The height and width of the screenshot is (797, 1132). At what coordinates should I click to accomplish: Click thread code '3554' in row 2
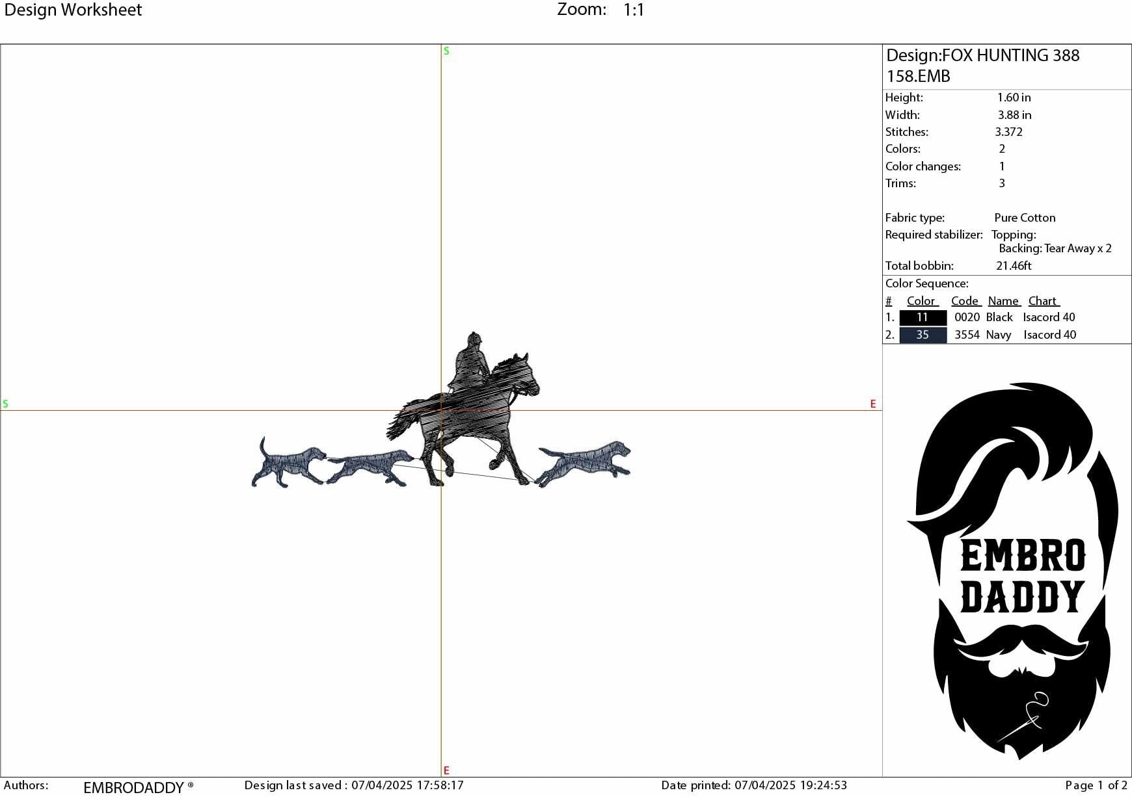click(x=967, y=335)
